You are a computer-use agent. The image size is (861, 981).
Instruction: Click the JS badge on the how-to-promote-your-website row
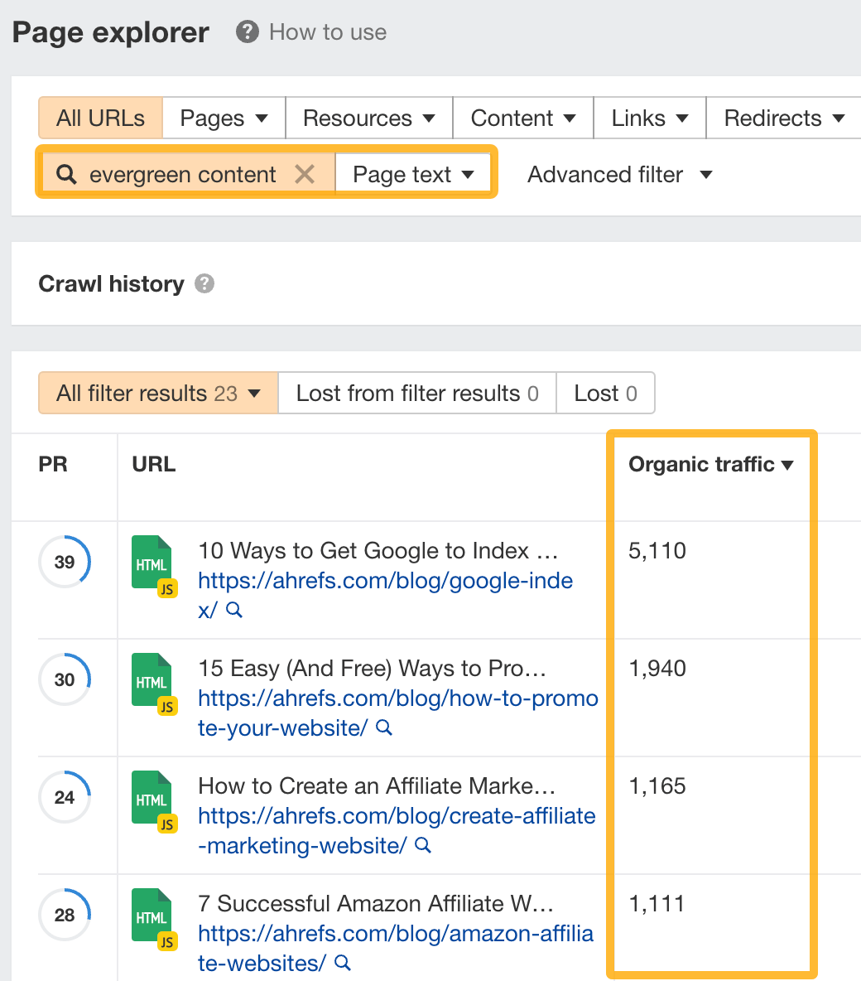(167, 707)
